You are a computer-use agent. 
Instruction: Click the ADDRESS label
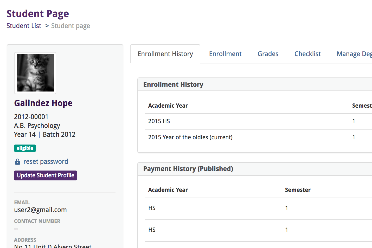click(25, 240)
